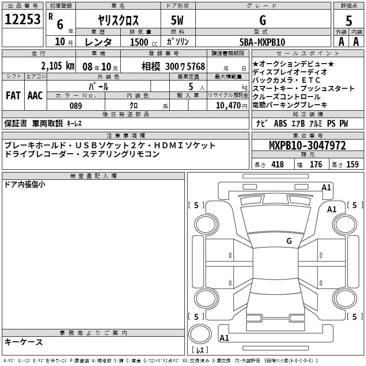Click the スマートキー・プッシュスタート line

[x=303, y=88]
